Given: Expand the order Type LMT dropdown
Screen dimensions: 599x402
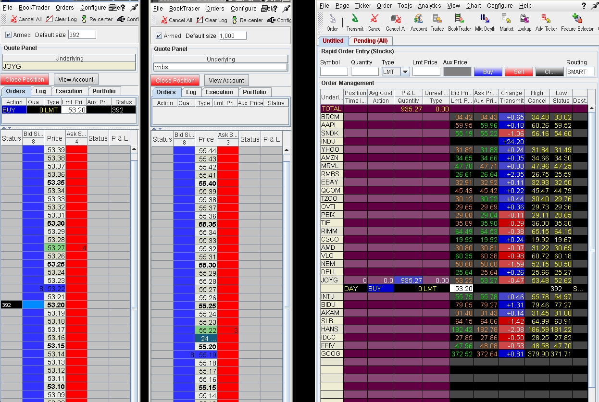Looking at the screenshot, I should pos(405,72).
